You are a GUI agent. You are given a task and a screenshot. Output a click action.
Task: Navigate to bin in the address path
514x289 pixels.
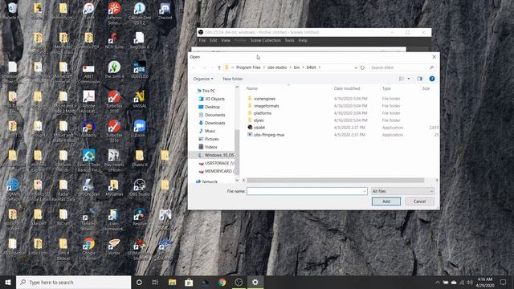click(296, 67)
